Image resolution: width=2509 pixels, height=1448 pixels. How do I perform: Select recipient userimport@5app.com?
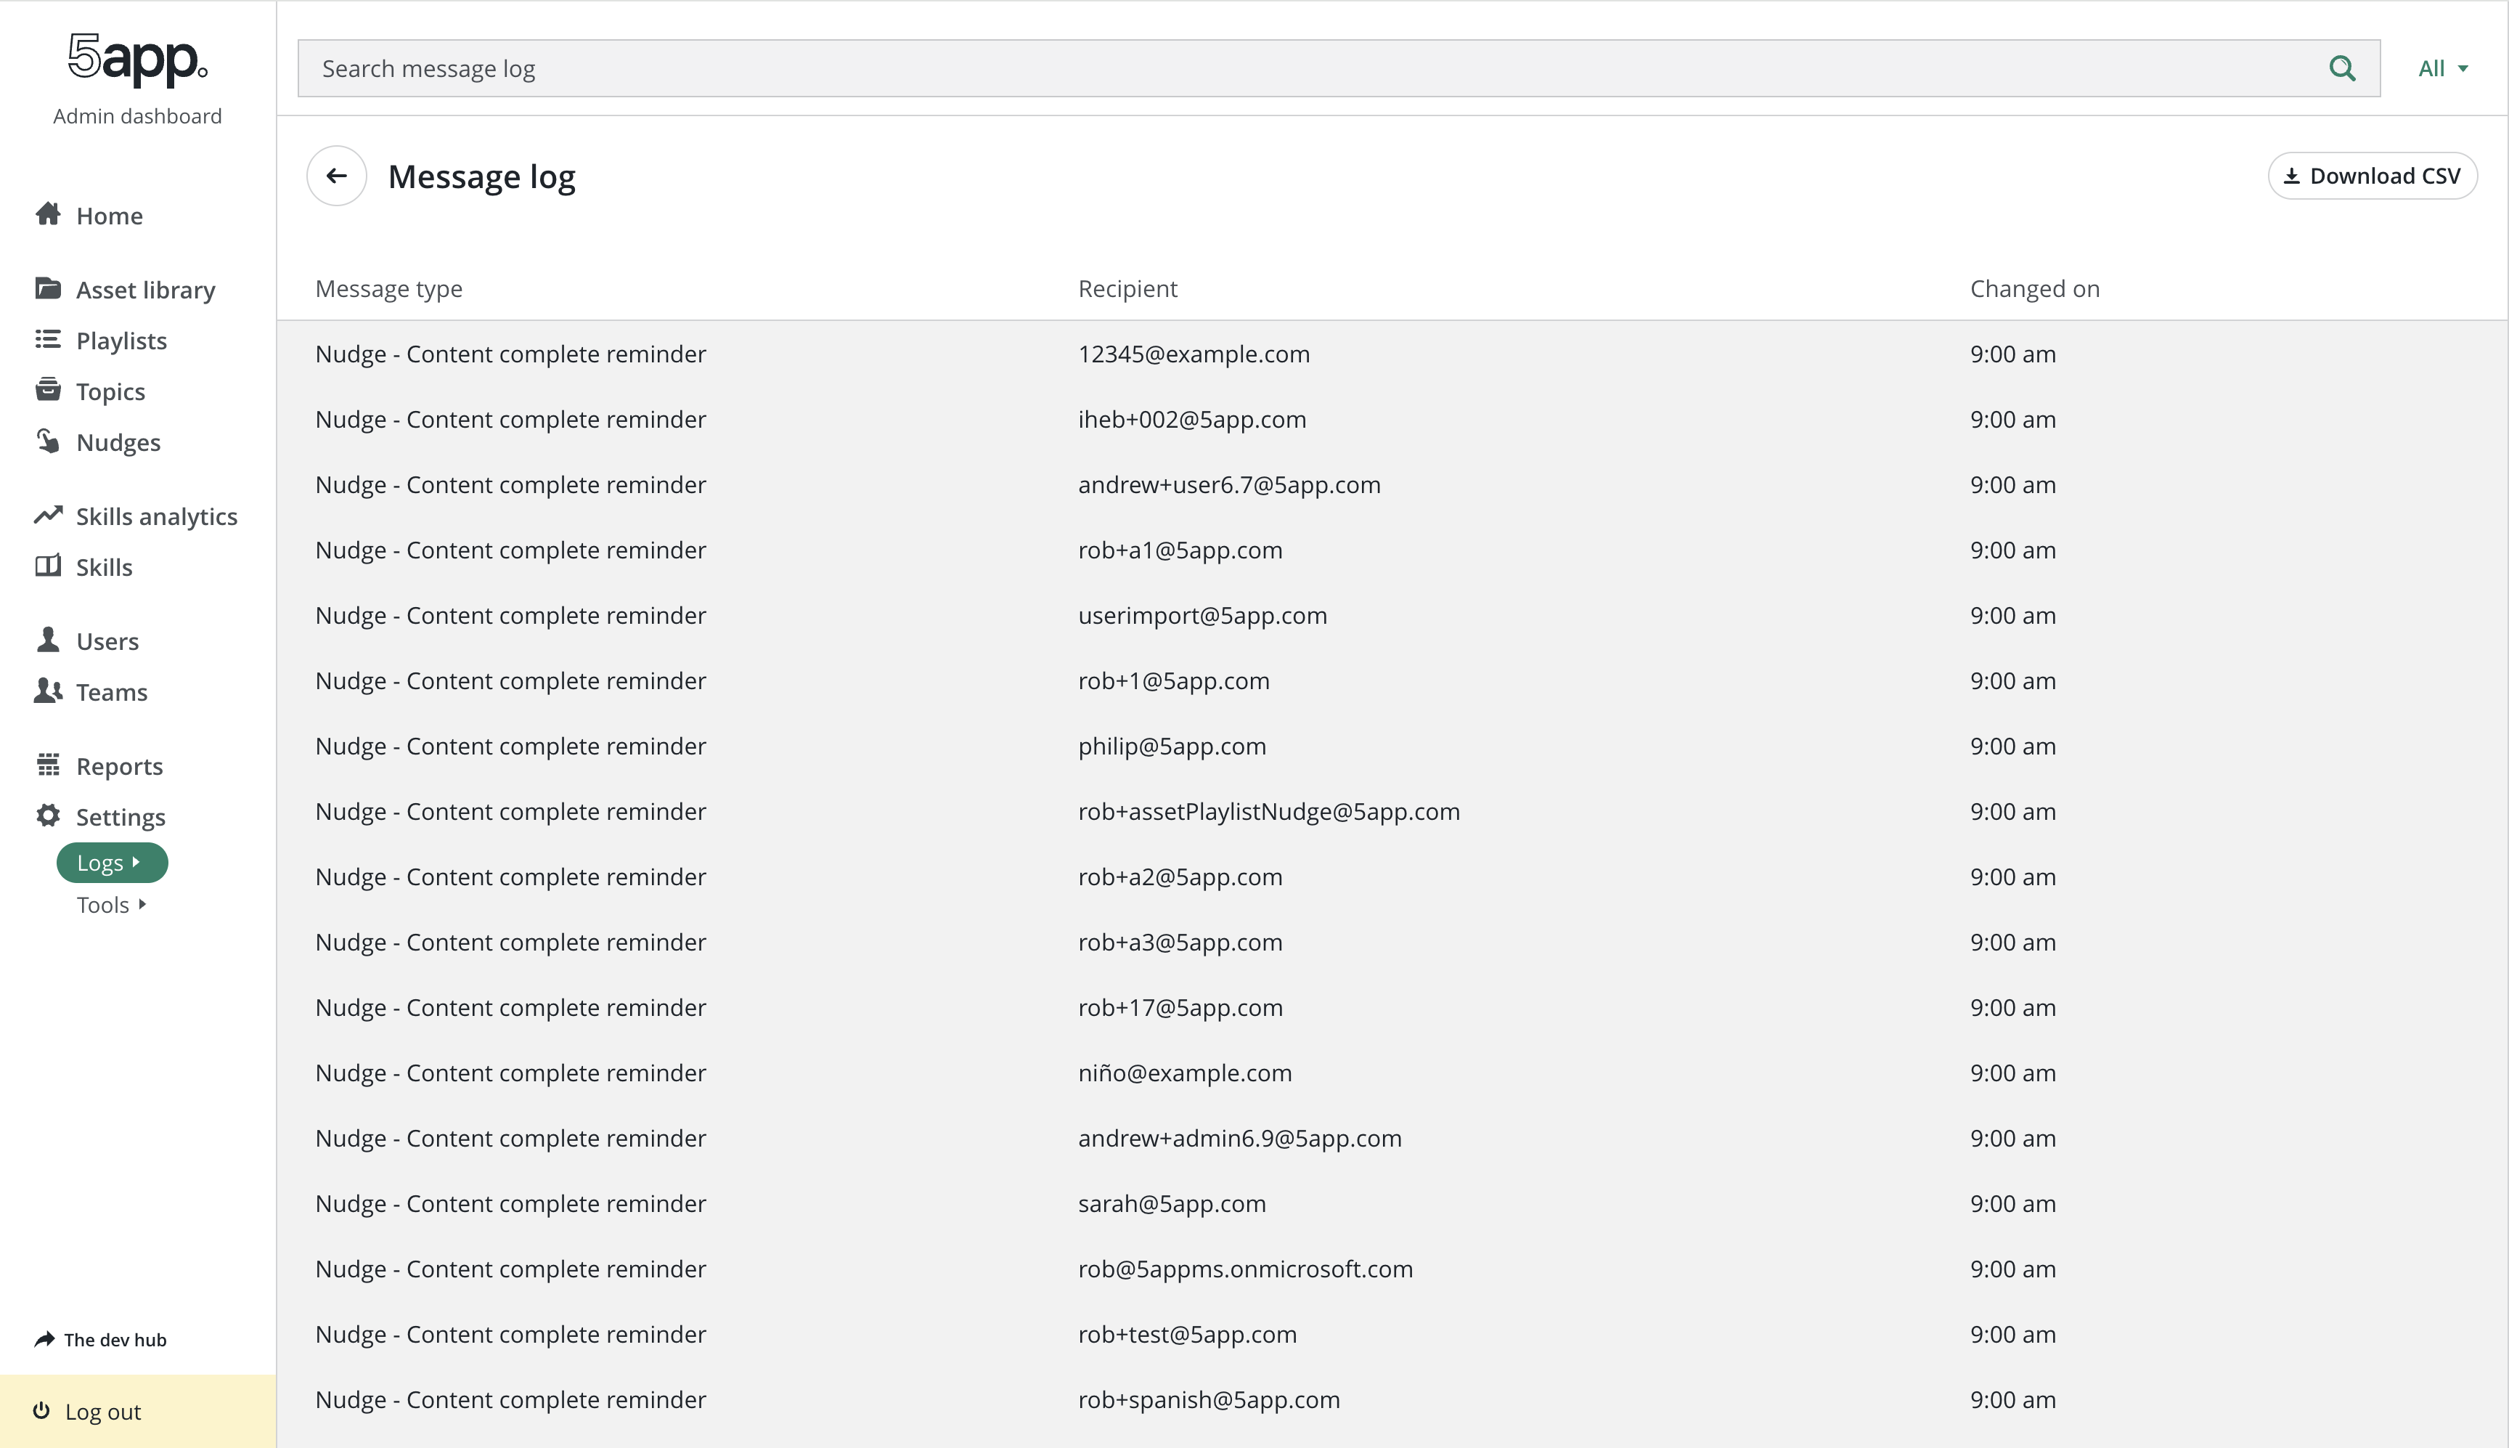(x=1203, y=616)
